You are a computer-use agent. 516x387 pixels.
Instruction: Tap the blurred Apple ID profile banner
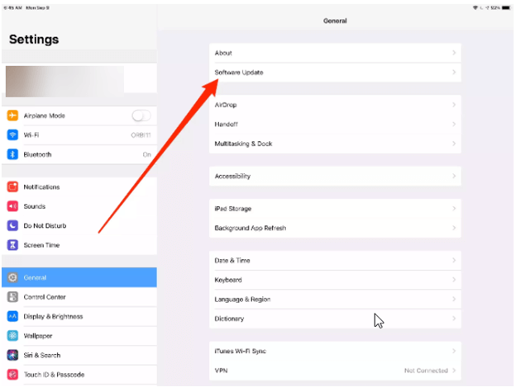[x=79, y=81]
